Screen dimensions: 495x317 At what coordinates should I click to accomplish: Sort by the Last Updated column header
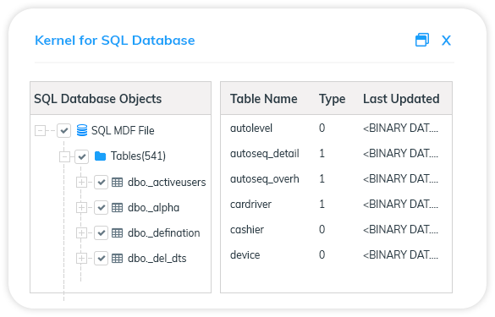(x=401, y=99)
